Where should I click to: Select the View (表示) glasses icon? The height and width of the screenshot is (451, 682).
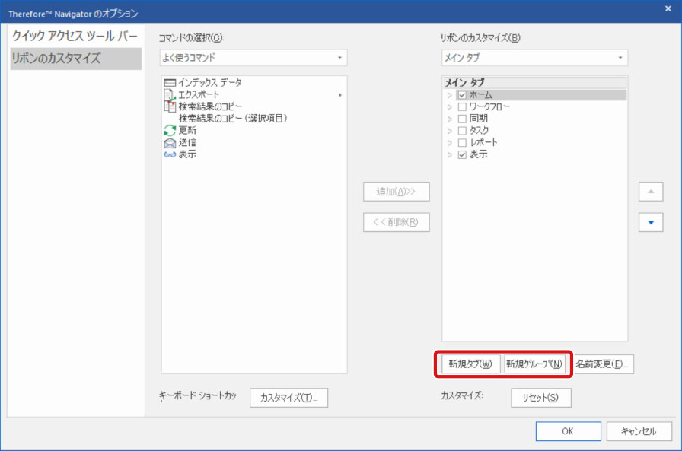pyautogui.click(x=170, y=154)
